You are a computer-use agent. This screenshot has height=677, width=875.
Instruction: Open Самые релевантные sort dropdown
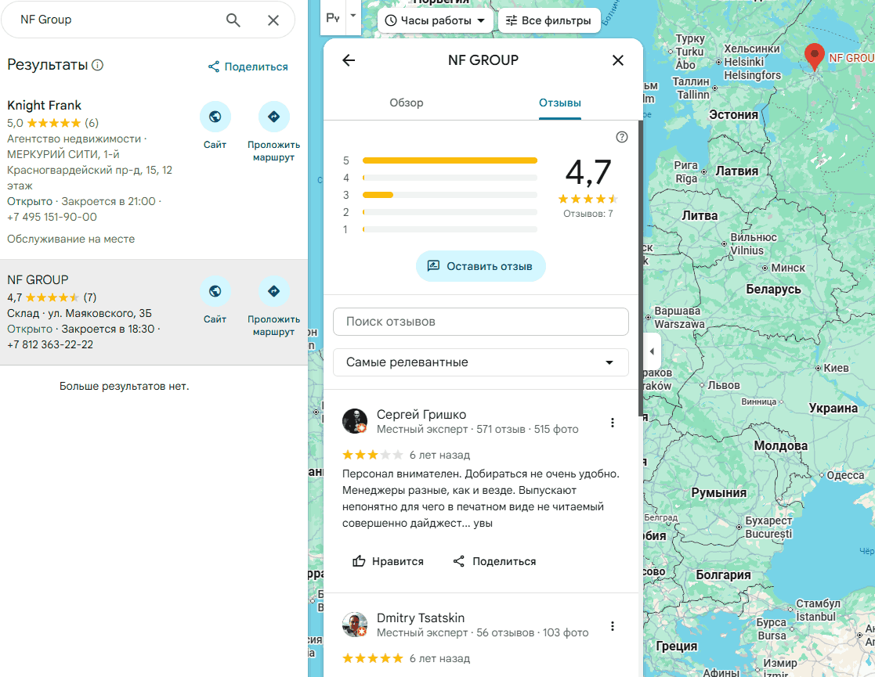coord(480,362)
